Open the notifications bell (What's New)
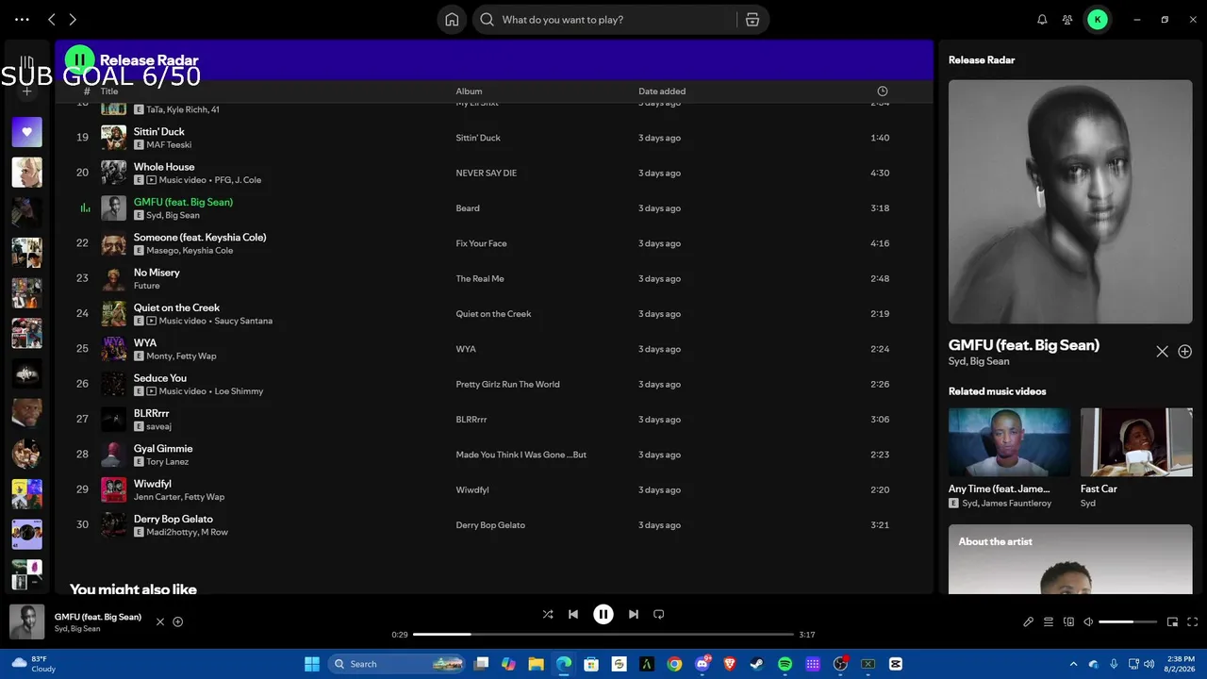 [1042, 19]
